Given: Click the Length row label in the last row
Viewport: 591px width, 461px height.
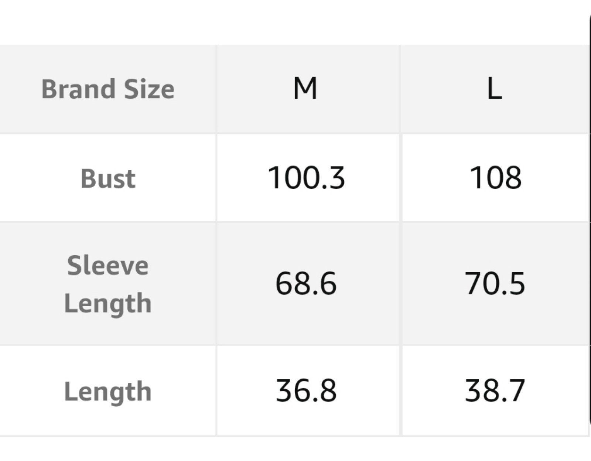Looking at the screenshot, I should pos(107,391).
